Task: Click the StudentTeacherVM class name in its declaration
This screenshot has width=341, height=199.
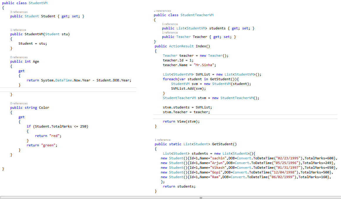Action: [197, 15]
